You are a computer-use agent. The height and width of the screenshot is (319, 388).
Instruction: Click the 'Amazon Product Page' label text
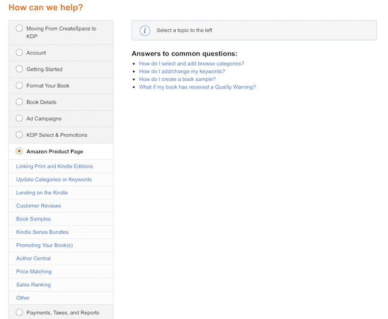(55, 151)
